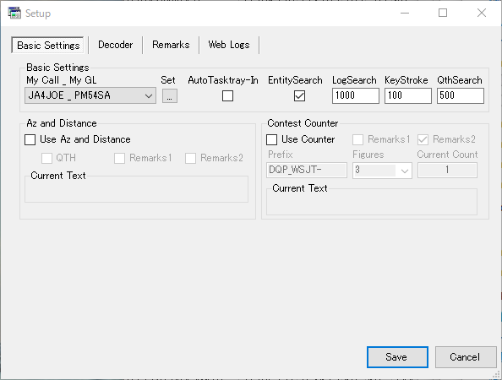Open the My Call _ My GL dropdown
Viewport: 502px width, 380px height.
(90, 95)
